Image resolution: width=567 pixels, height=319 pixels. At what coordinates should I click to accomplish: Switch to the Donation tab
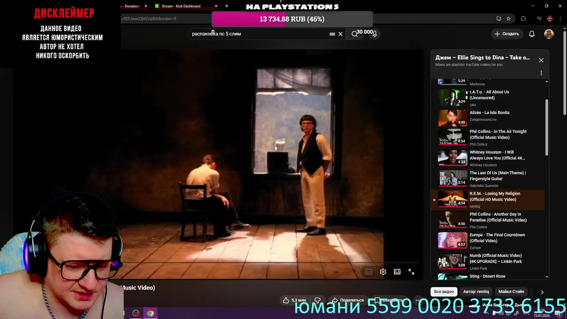[x=132, y=6]
